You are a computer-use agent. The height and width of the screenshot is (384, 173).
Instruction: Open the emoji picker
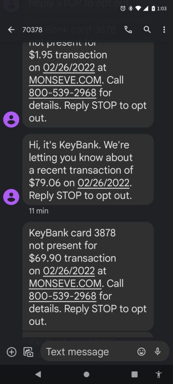[141, 352]
